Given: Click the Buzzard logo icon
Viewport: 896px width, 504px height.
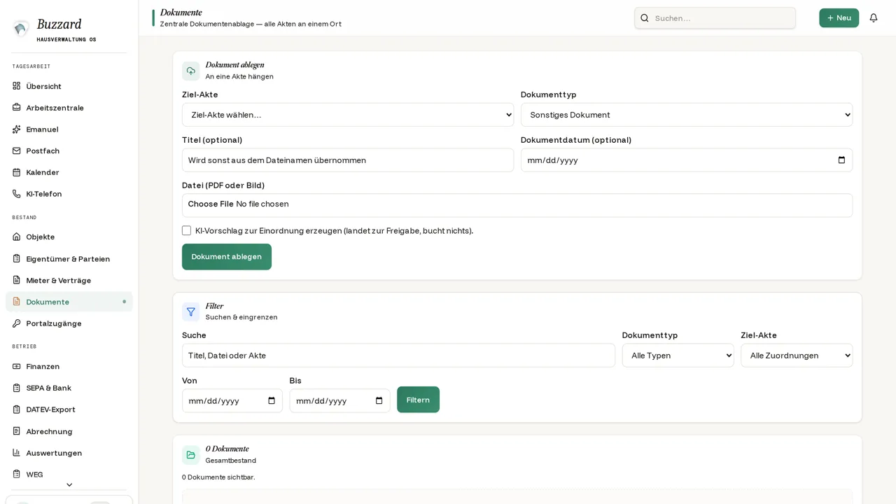Looking at the screenshot, I should tap(21, 29).
